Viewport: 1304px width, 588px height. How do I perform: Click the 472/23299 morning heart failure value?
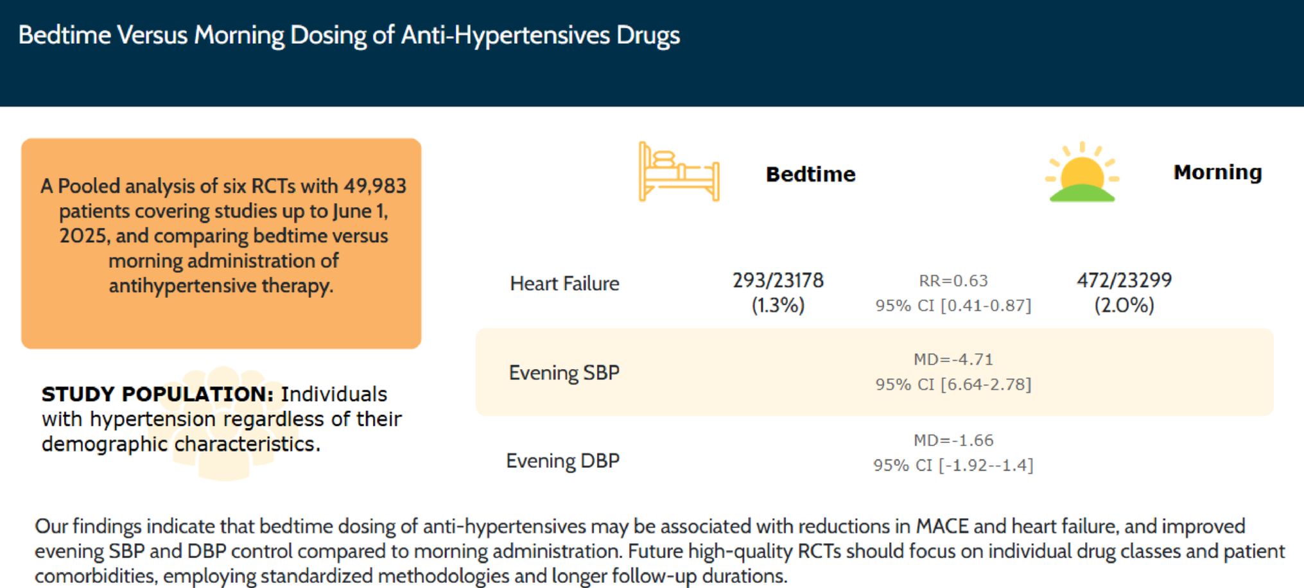1124,281
